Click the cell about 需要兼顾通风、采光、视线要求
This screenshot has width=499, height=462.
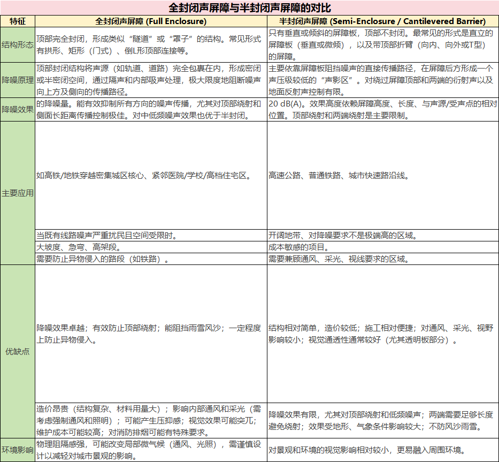click(x=382, y=259)
